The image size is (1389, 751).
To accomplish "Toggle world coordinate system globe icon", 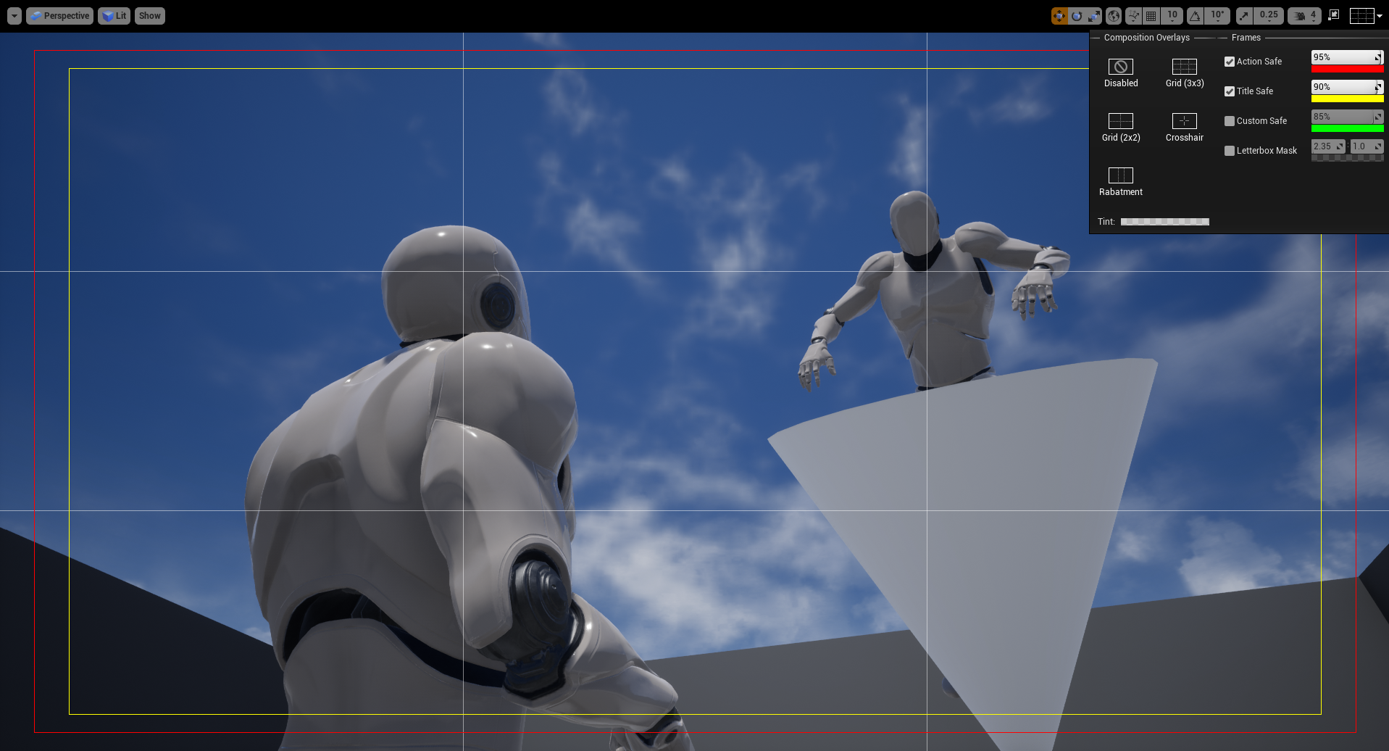I will click(1114, 16).
